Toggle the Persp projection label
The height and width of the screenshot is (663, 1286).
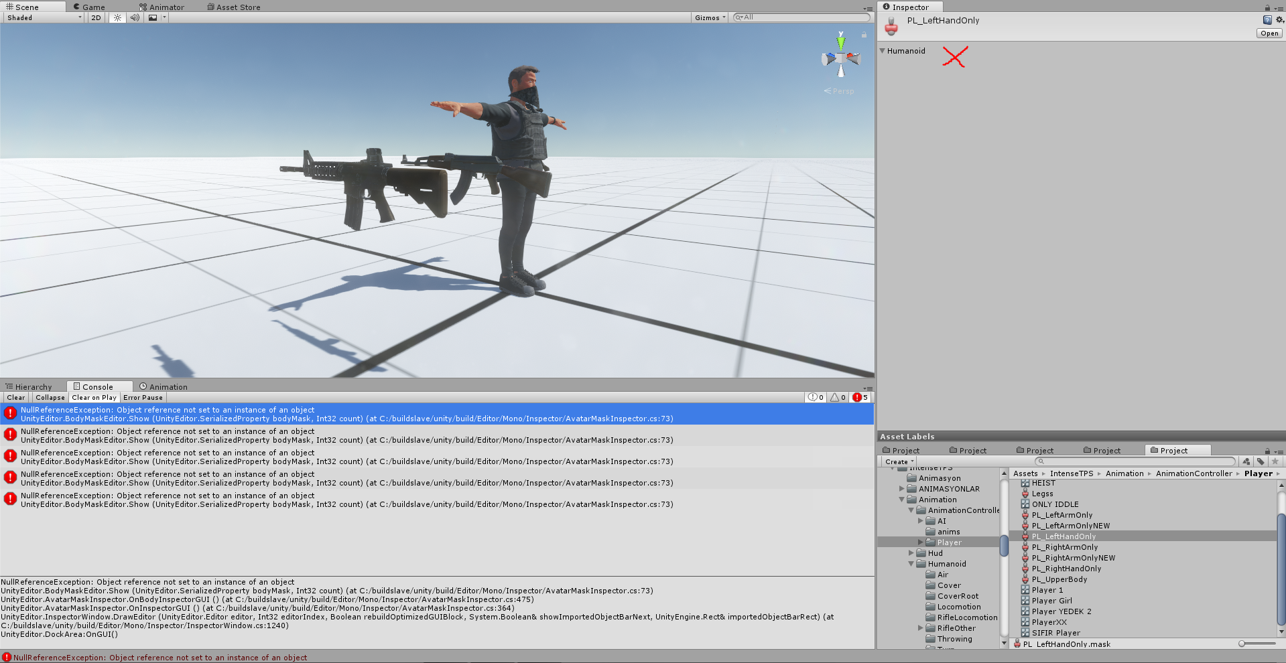[839, 91]
